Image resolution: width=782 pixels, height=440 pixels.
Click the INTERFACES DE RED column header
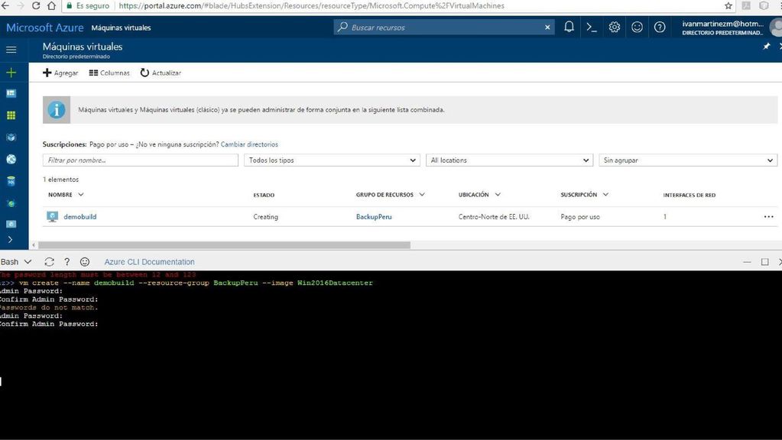(690, 195)
